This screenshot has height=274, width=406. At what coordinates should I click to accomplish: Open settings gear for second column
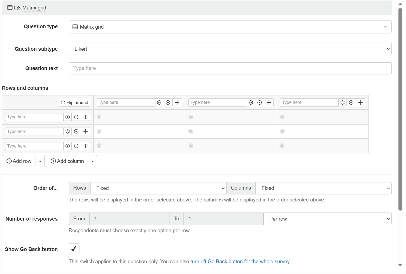(251, 102)
